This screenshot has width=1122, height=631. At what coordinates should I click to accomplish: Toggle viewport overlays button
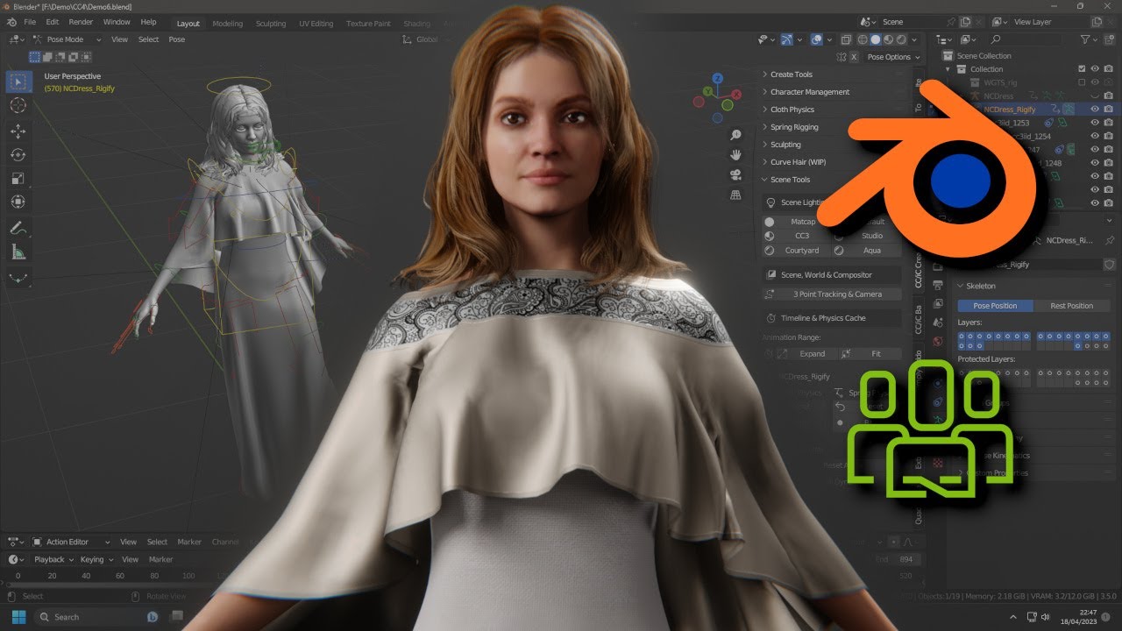(816, 39)
